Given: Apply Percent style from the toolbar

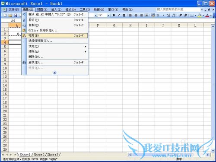Looking at the screenshot, I should (158, 15).
